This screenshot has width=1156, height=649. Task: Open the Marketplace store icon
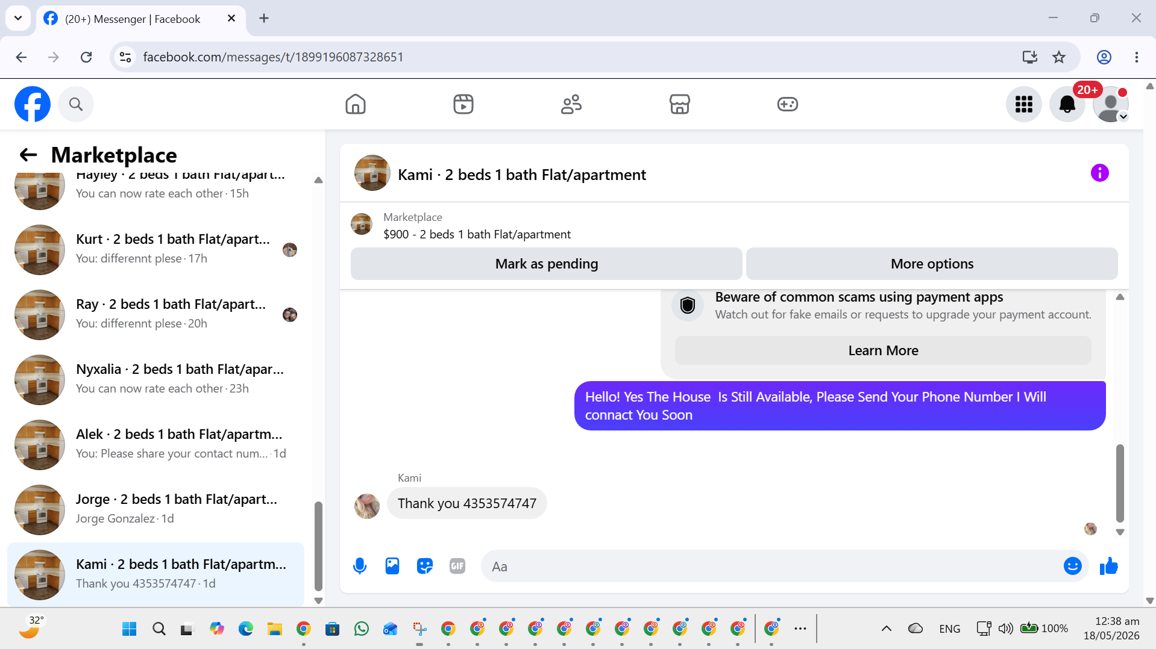[680, 104]
